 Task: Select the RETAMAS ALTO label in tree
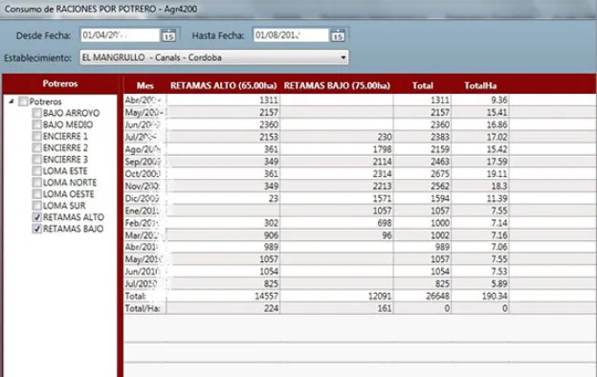click(x=74, y=217)
